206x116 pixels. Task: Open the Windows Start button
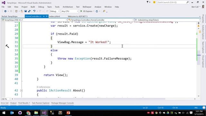coord(4,113)
